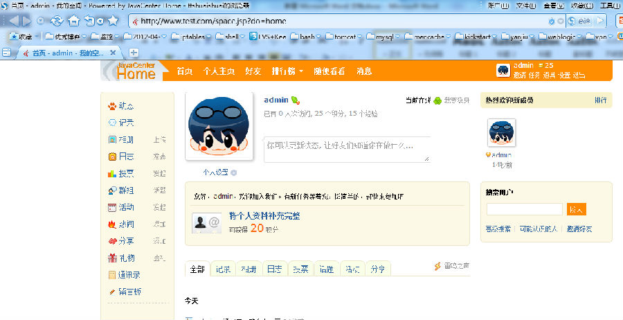Click new member admin avatar thumbnail
Viewport: 623px width, 320px height.
501,133
